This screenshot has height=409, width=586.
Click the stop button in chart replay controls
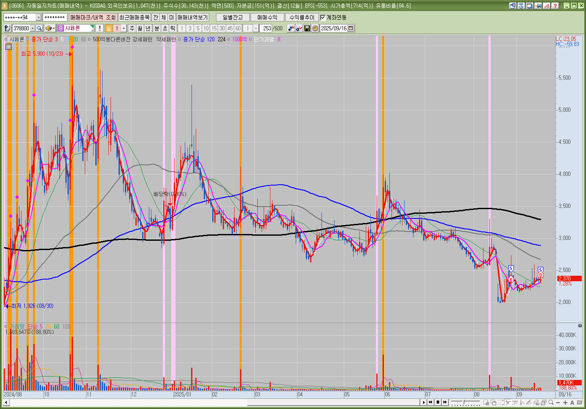click(x=438, y=402)
